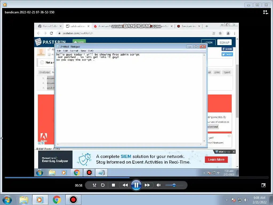The height and width of the screenshot is (205, 273).
Task: Select Media Player in the outer taskbar
Action: coord(40,200)
